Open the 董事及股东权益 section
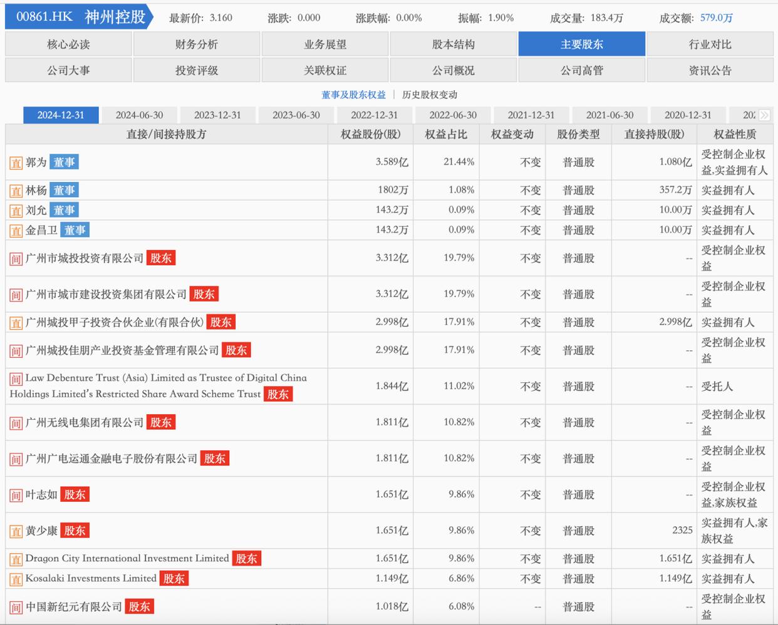Screen dimensions: 778x625 coord(353,95)
